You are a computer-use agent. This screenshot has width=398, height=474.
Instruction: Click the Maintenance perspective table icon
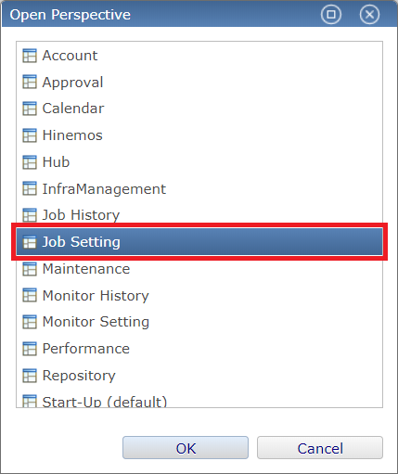tap(30, 269)
